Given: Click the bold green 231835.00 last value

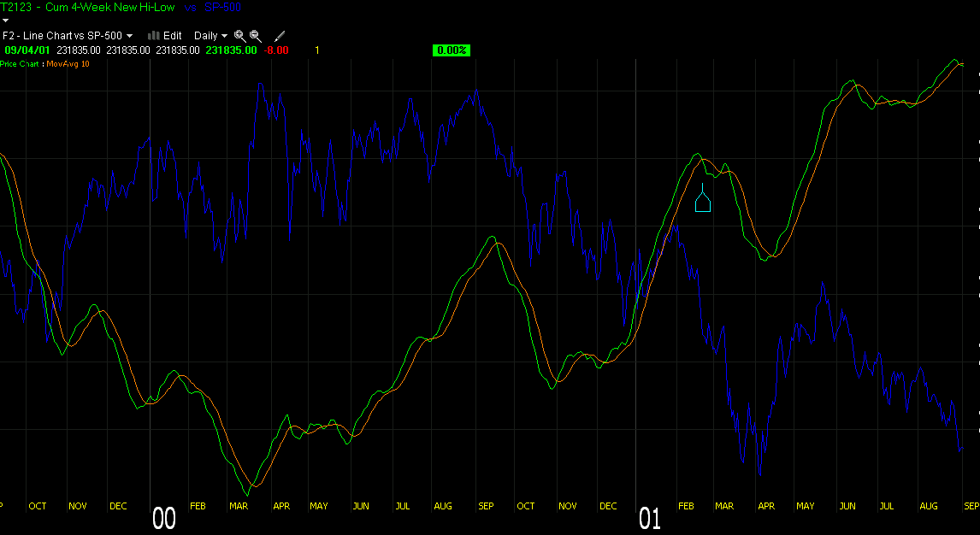Looking at the screenshot, I should (231, 50).
